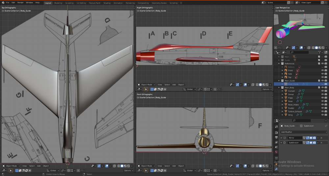Screen dimensions: 329x176
Task: Collapse the Main_Body collection
Action: [x=279, y=88]
